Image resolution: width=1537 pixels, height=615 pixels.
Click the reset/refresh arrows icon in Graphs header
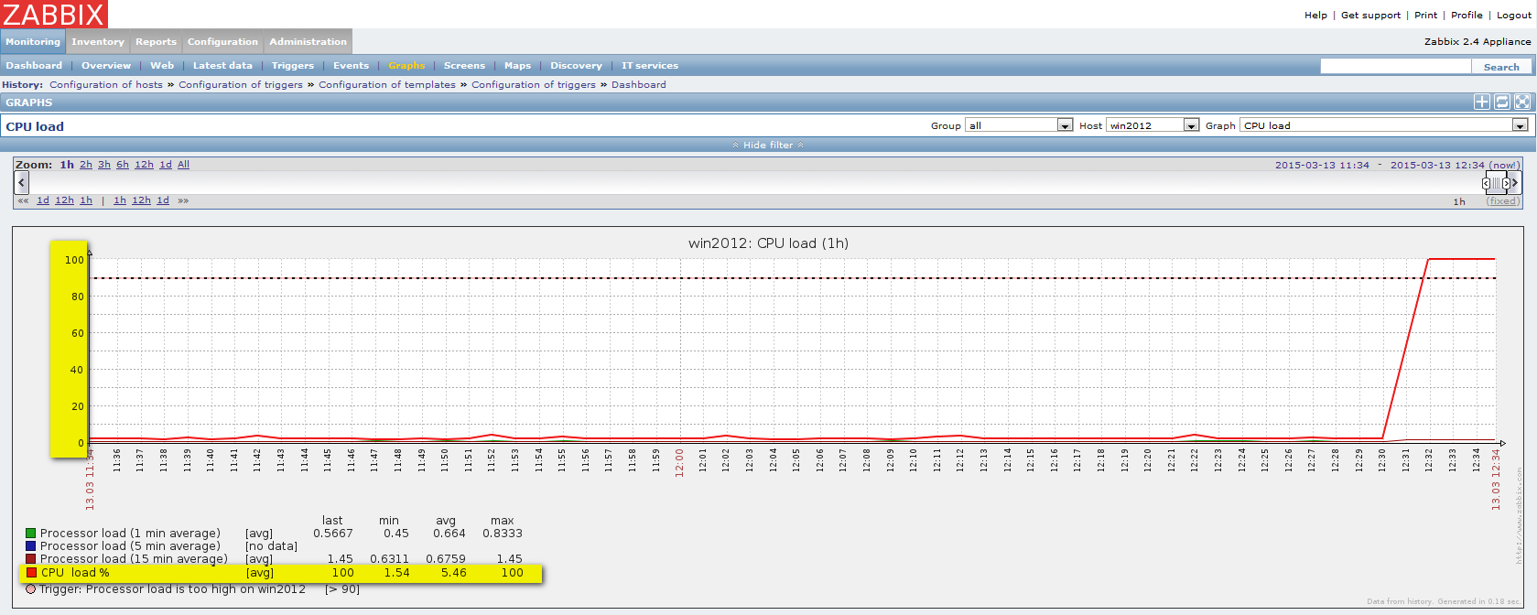[1501, 102]
